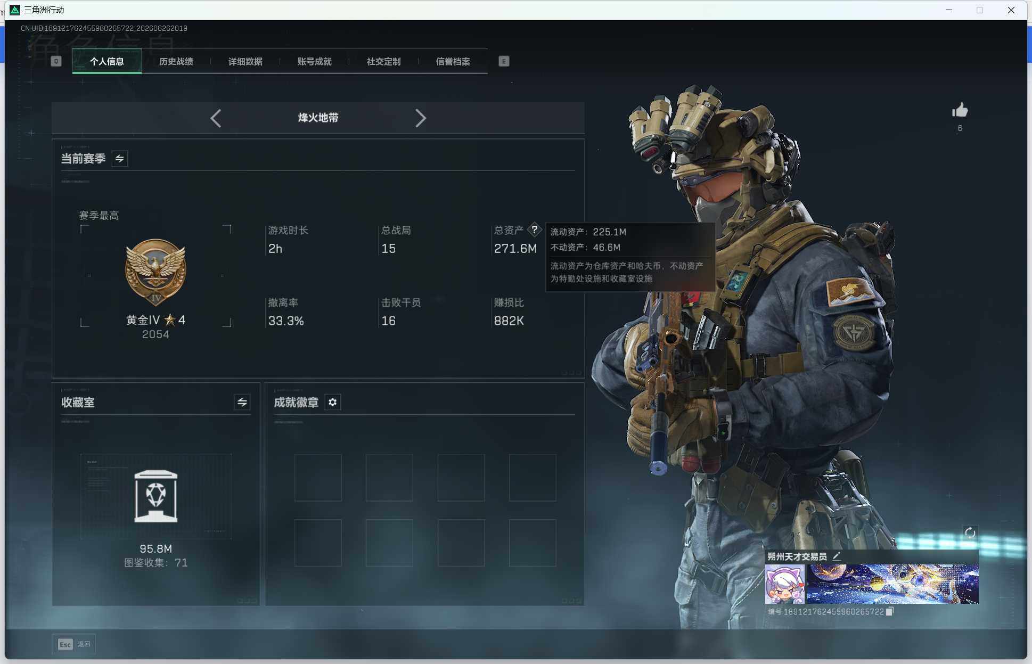1032x664 pixels.
Task: Give a thumbs-up like to this profile
Action: [960, 110]
